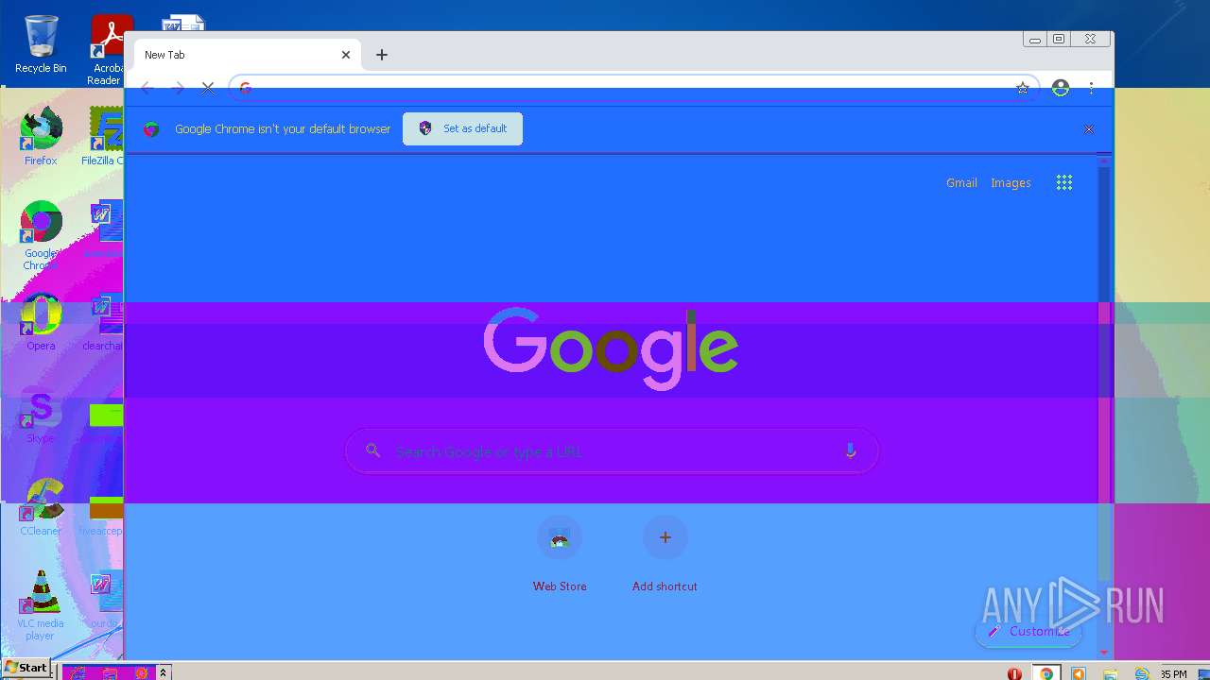Focus the Chrome address bar
The height and width of the screenshot is (680, 1210).
pyautogui.click(x=633, y=88)
